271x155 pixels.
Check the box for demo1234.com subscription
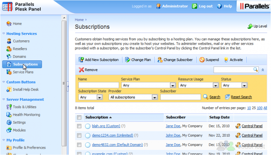click(79, 135)
